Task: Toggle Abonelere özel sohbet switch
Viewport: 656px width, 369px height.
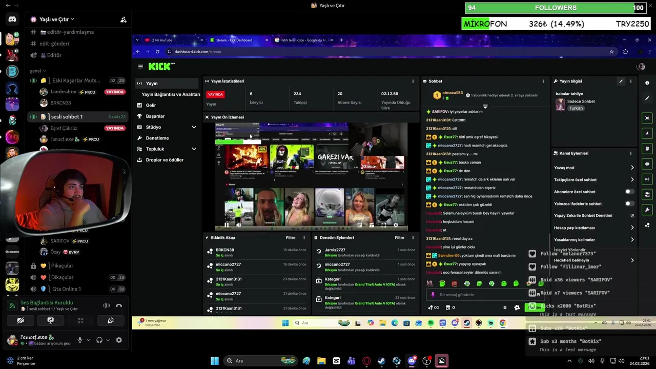Action: click(629, 192)
